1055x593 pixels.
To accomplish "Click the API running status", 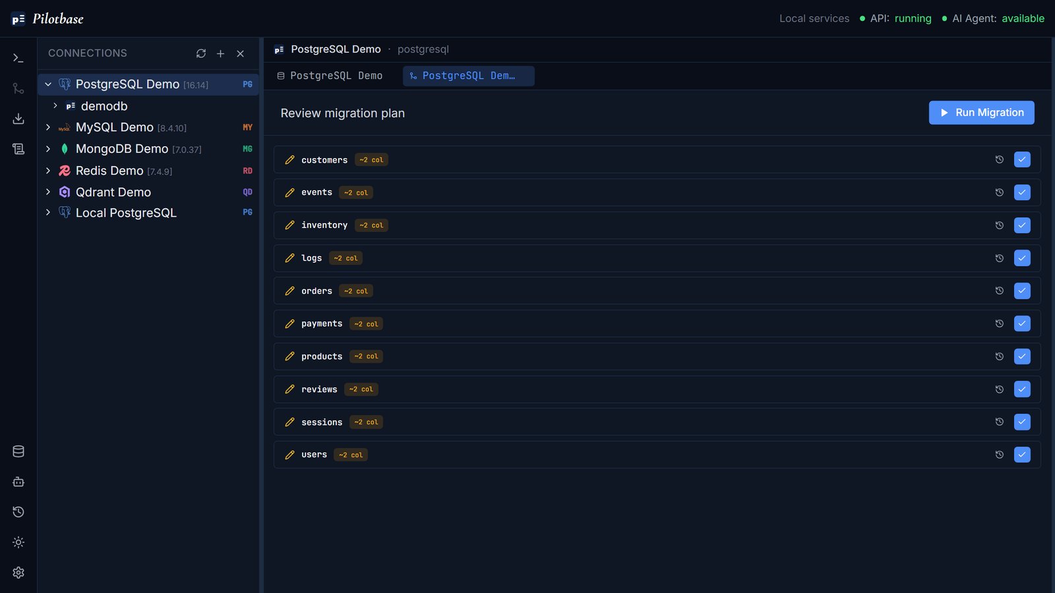I will point(895,18).
